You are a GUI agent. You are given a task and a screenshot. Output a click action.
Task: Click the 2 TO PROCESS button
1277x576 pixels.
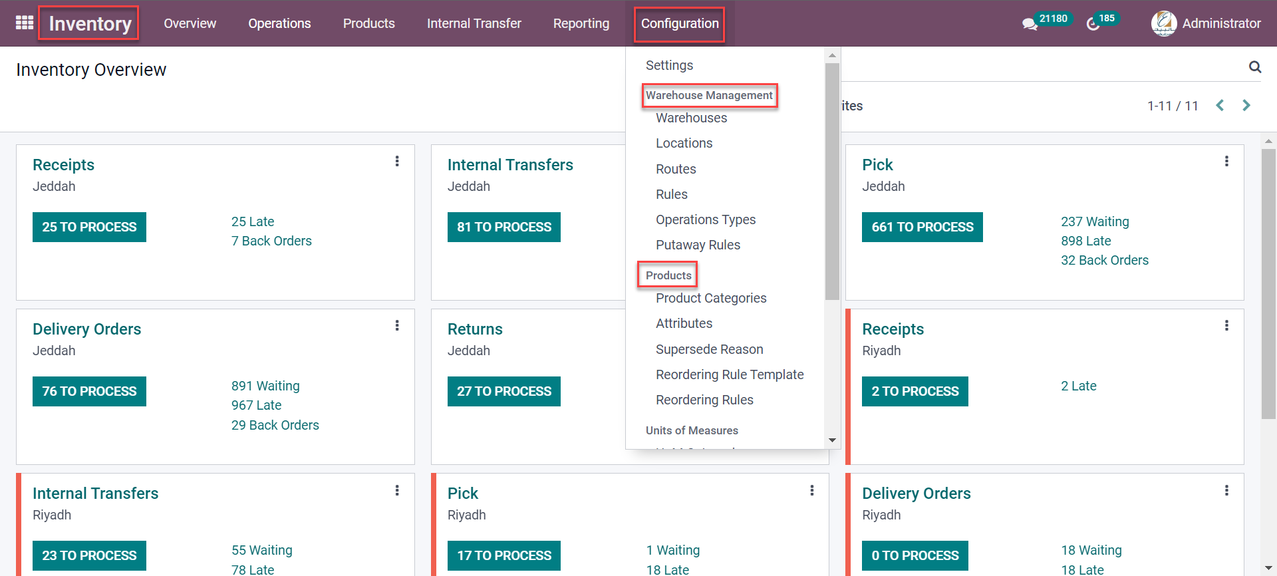pos(915,391)
